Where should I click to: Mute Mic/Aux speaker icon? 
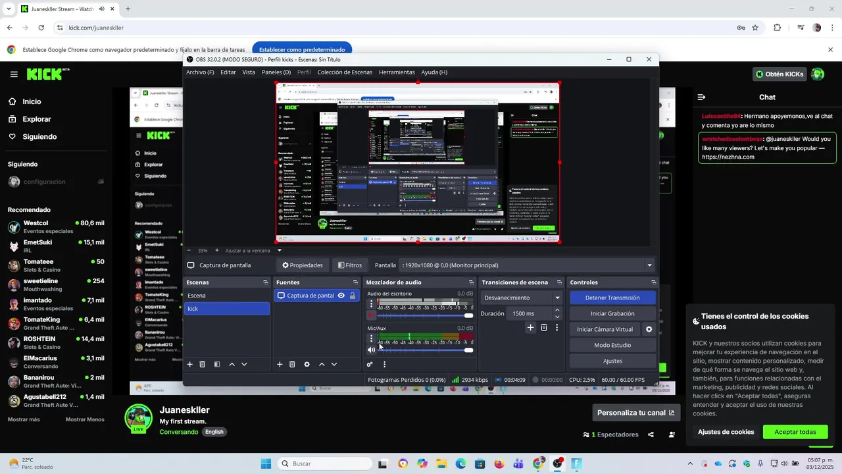[371, 350]
